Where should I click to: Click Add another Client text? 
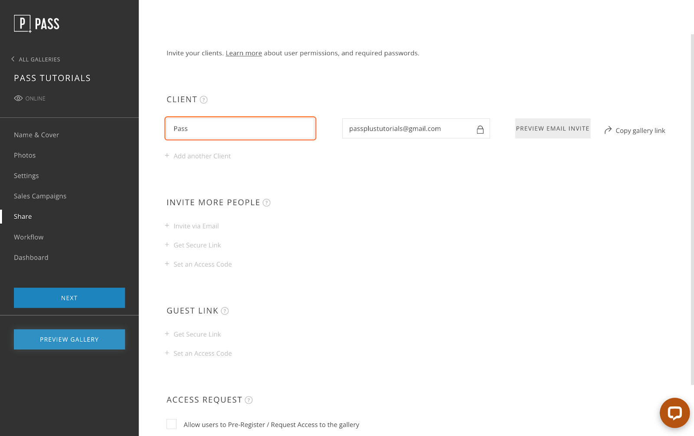202,156
